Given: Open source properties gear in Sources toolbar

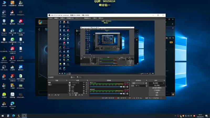Looking at the screenshot, I should click(x=76, y=95).
